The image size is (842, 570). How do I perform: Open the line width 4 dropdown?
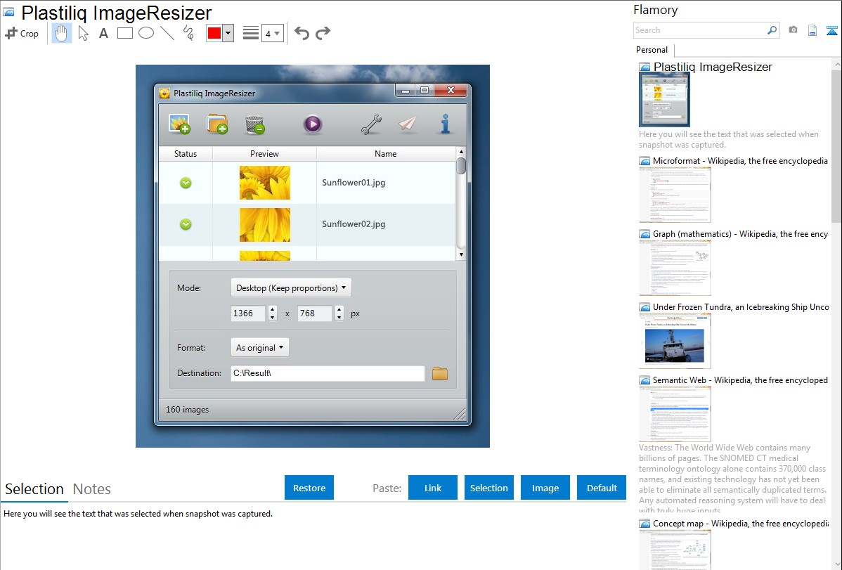pos(272,33)
